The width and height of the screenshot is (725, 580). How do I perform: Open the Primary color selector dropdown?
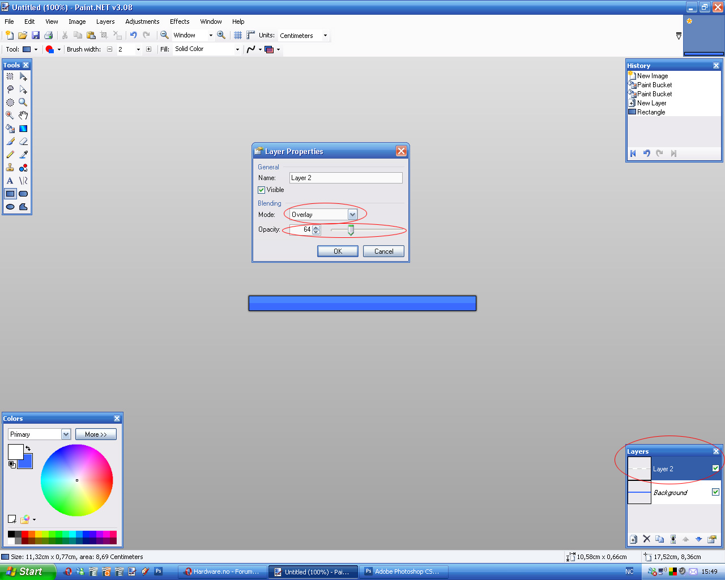coord(66,434)
